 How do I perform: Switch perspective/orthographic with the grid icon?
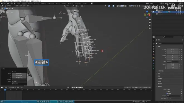[150, 28]
